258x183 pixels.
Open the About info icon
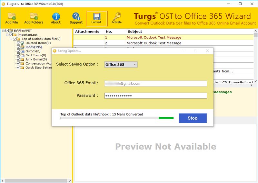56,16
